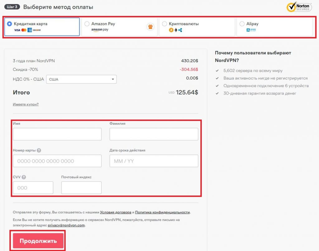The image size is (319, 251).
Task: Click the Visa card logo
Action: coord(17,30)
